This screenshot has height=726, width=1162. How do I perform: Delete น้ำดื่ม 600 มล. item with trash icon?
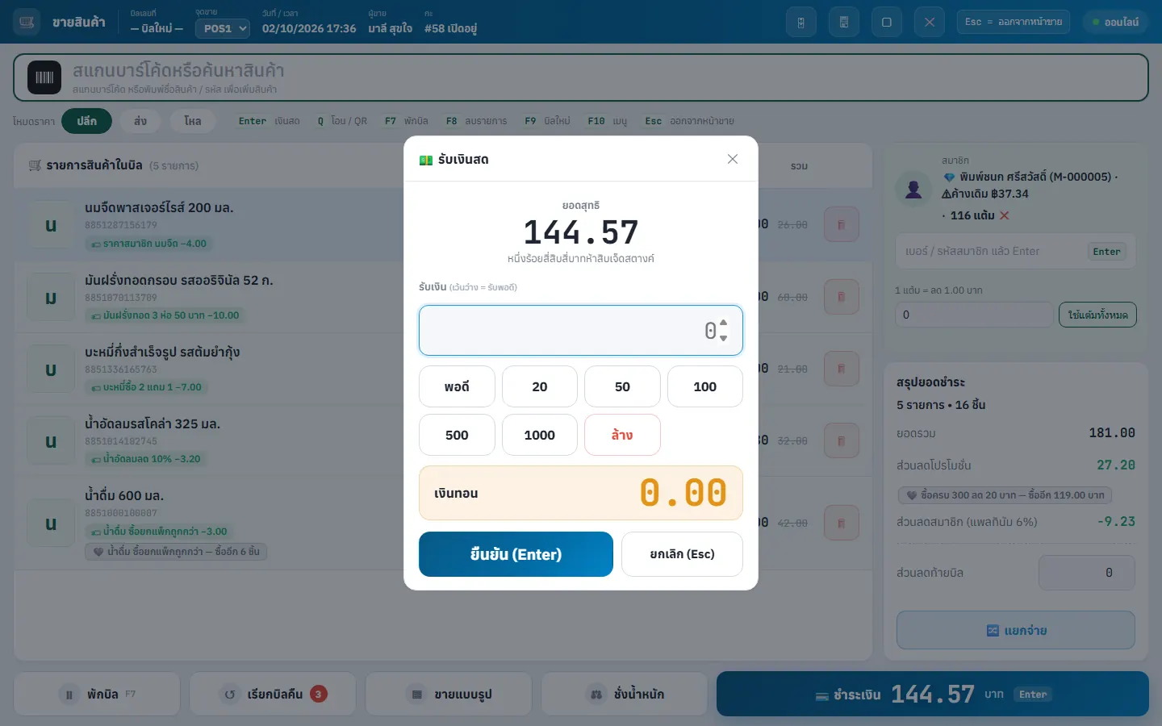click(x=842, y=523)
